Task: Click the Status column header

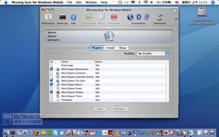Action: 130,62
